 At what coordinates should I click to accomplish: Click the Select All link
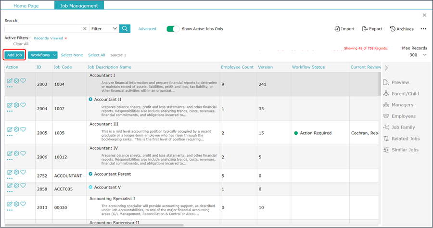coord(96,55)
